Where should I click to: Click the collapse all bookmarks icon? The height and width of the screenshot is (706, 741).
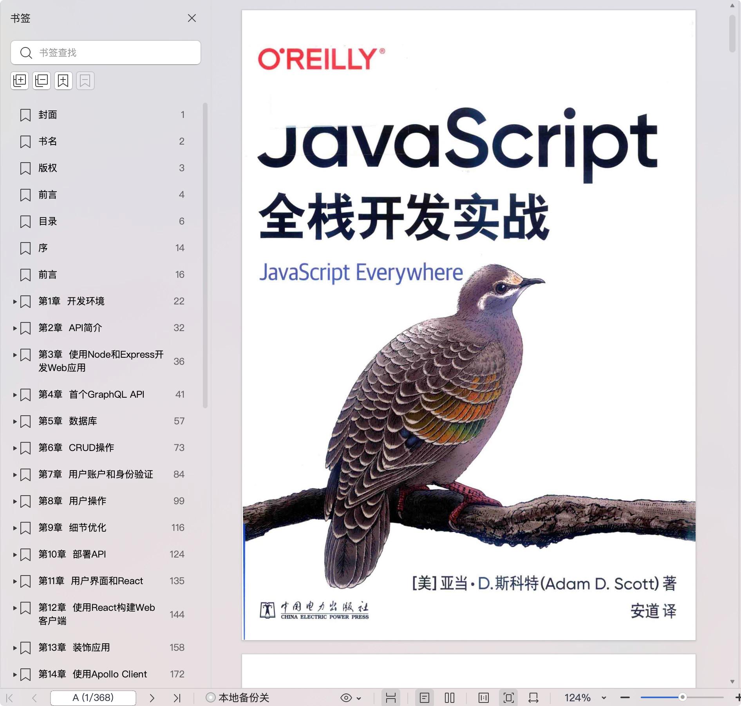coord(42,81)
